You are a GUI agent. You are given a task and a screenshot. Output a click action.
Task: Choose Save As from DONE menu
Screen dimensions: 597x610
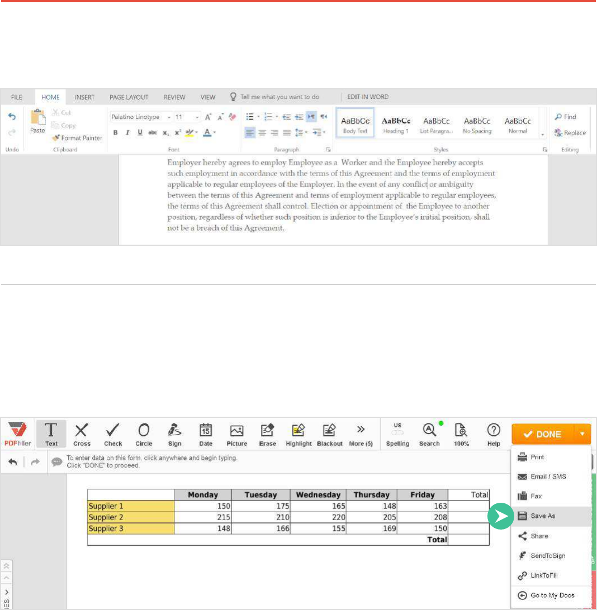click(x=551, y=516)
